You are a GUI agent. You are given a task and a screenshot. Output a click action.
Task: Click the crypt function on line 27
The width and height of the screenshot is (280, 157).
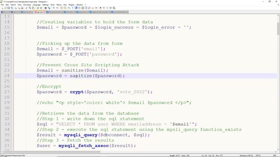[x=77, y=92]
